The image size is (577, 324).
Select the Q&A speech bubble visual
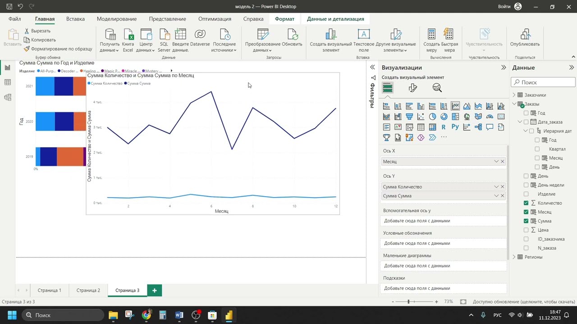point(490,127)
